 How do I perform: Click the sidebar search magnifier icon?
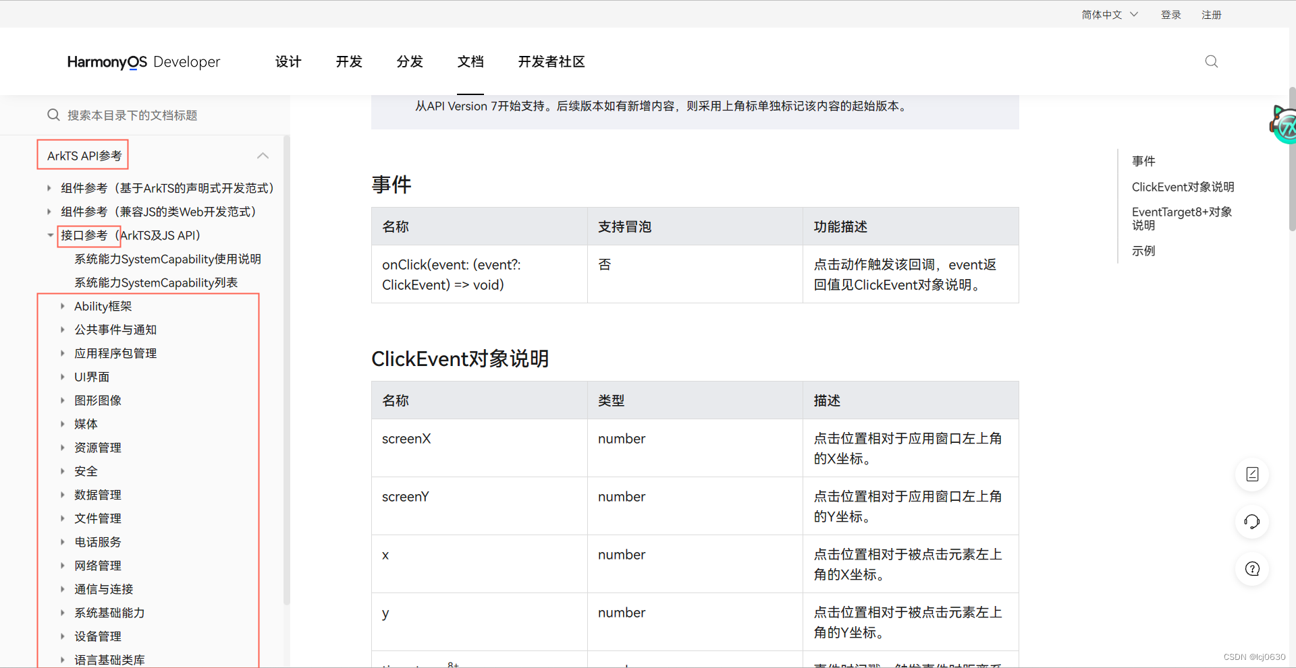[x=53, y=115]
